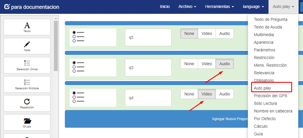Click the q3 name input field

click(x=148, y=68)
